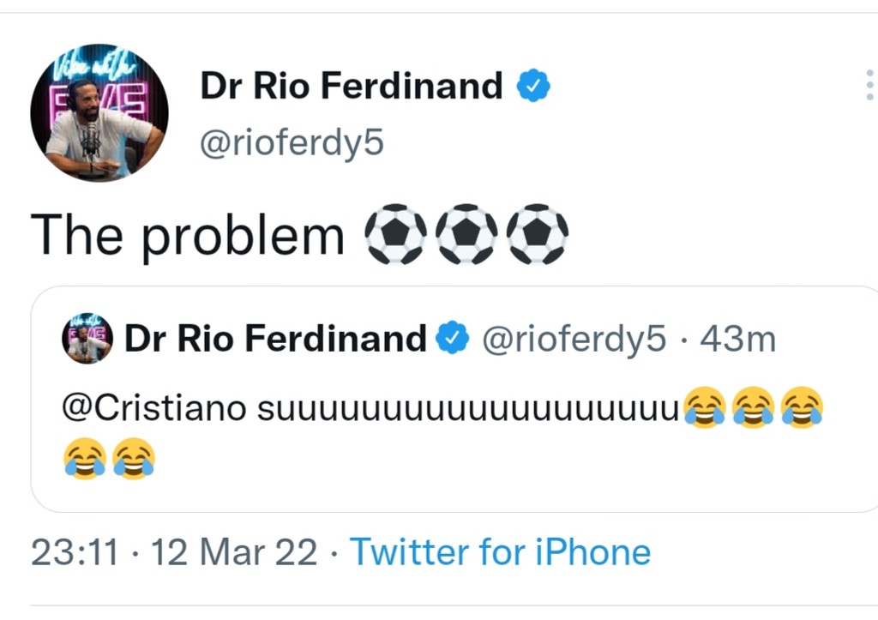Image resolution: width=878 pixels, height=620 pixels.
Task: Click the first soccer ball emoji
Action: click(395, 233)
